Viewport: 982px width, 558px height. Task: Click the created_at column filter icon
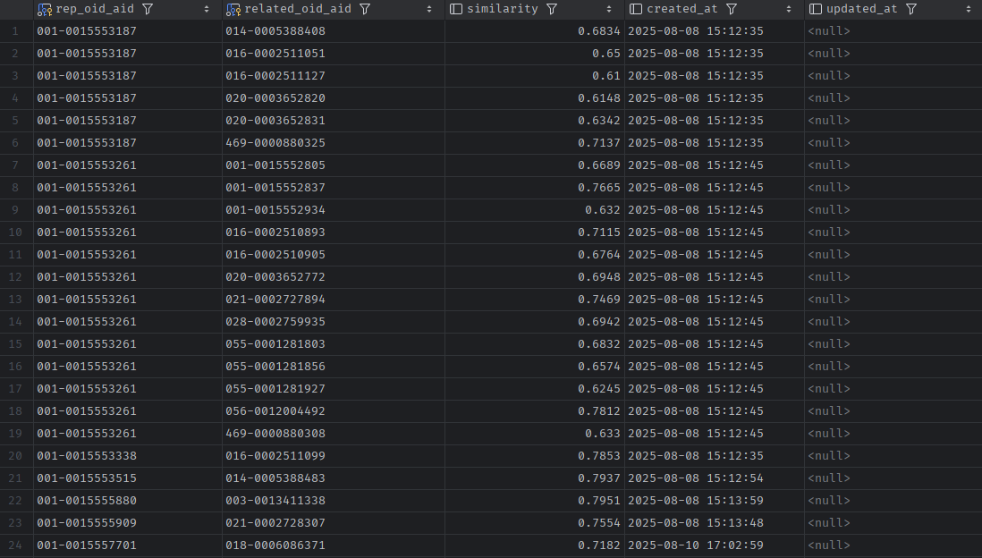tap(732, 9)
